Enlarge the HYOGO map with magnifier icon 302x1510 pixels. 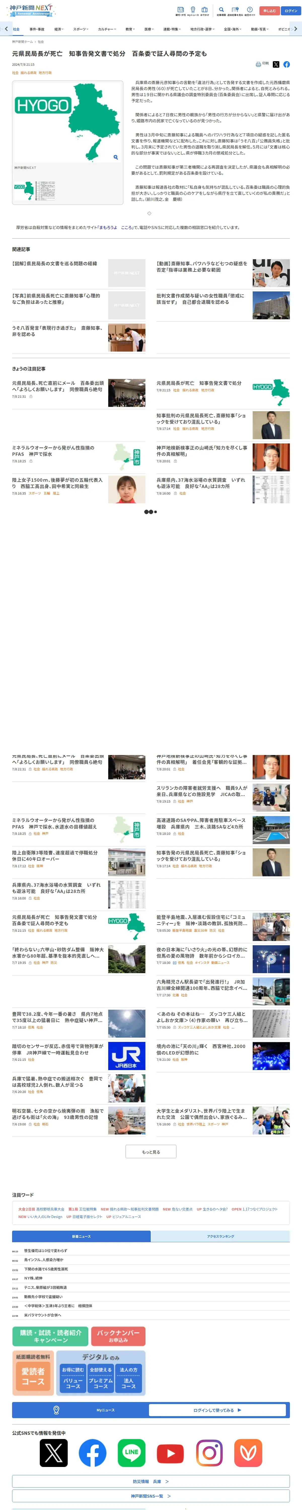click(116, 157)
